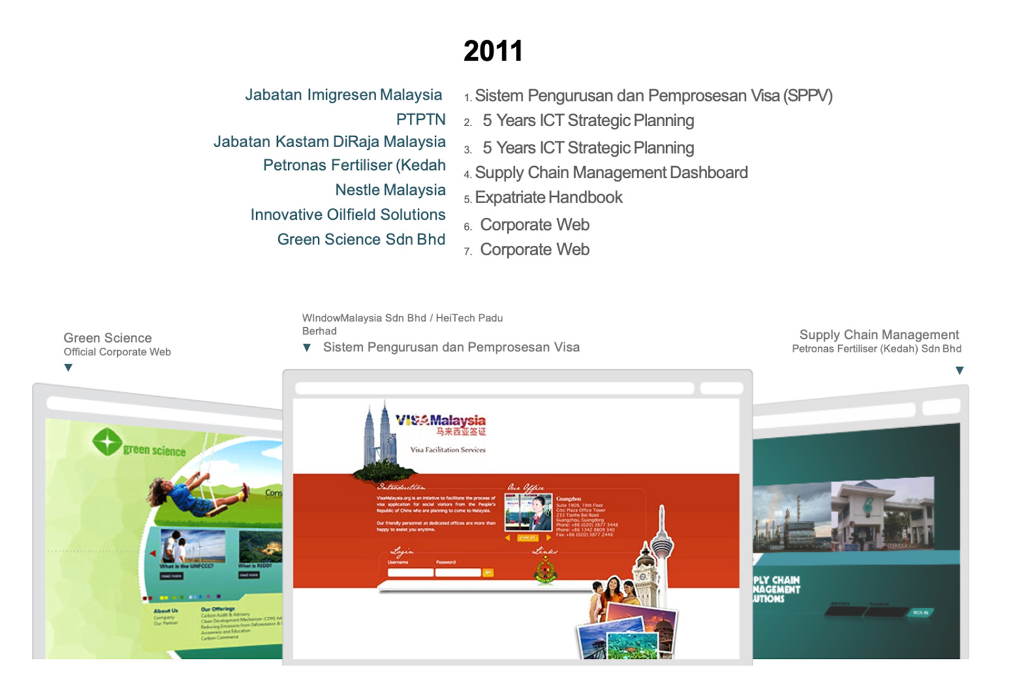Click the Password field in Visa Malaysia login
Viewport: 1021px width, 694px height.
point(458,573)
